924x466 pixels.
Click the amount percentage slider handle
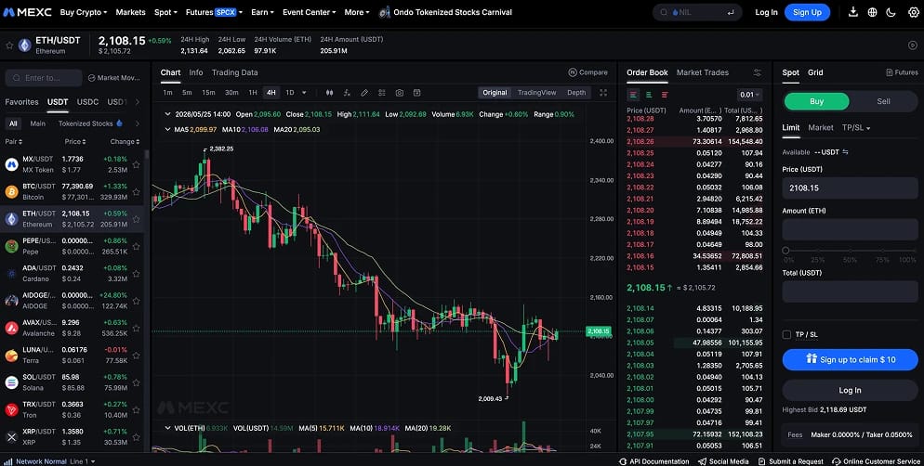(x=785, y=250)
